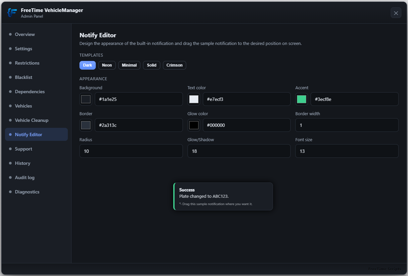Select Notify Editor sidebar item
Viewport: 408px width, 276px height.
point(36,135)
